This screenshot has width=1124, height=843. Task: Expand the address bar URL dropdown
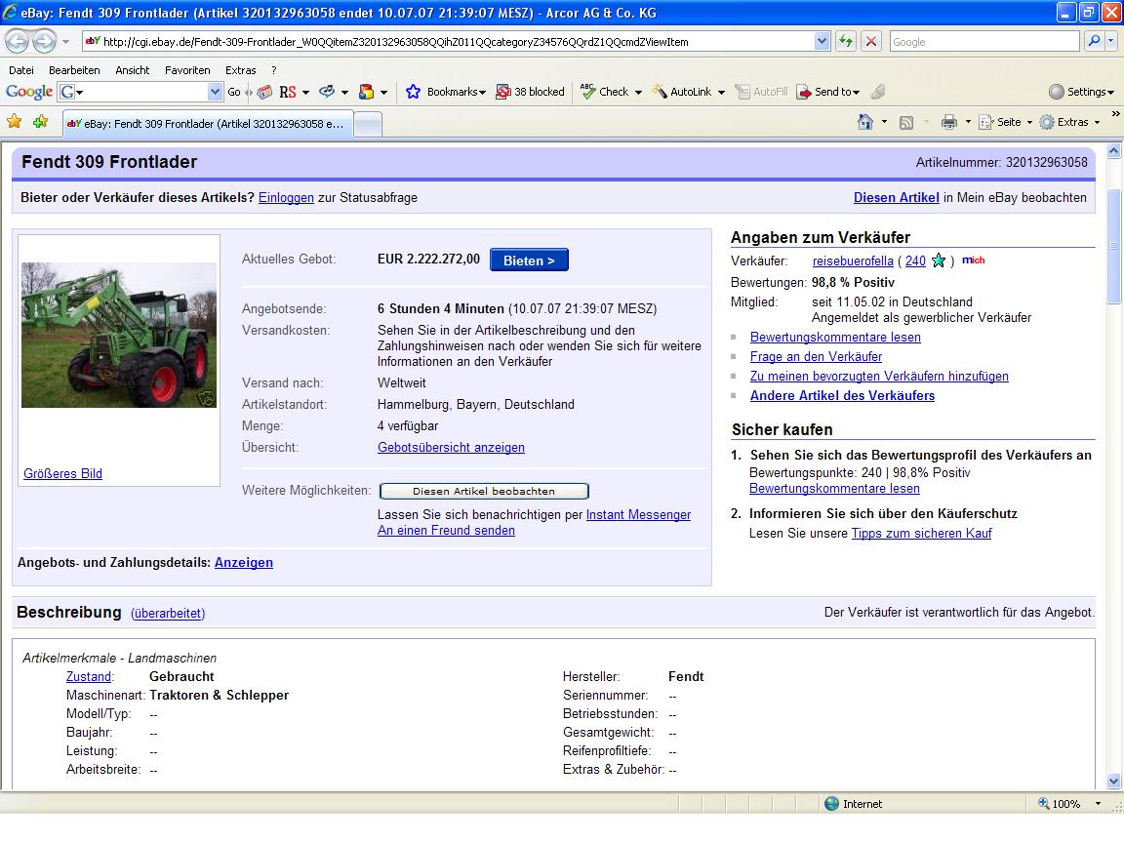pos(822,42)
